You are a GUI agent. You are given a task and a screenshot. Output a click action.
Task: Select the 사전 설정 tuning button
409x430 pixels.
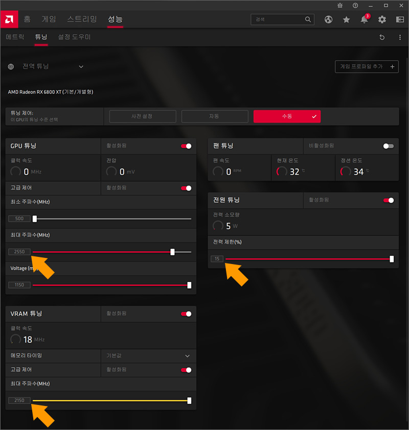(x=143, y=116)
